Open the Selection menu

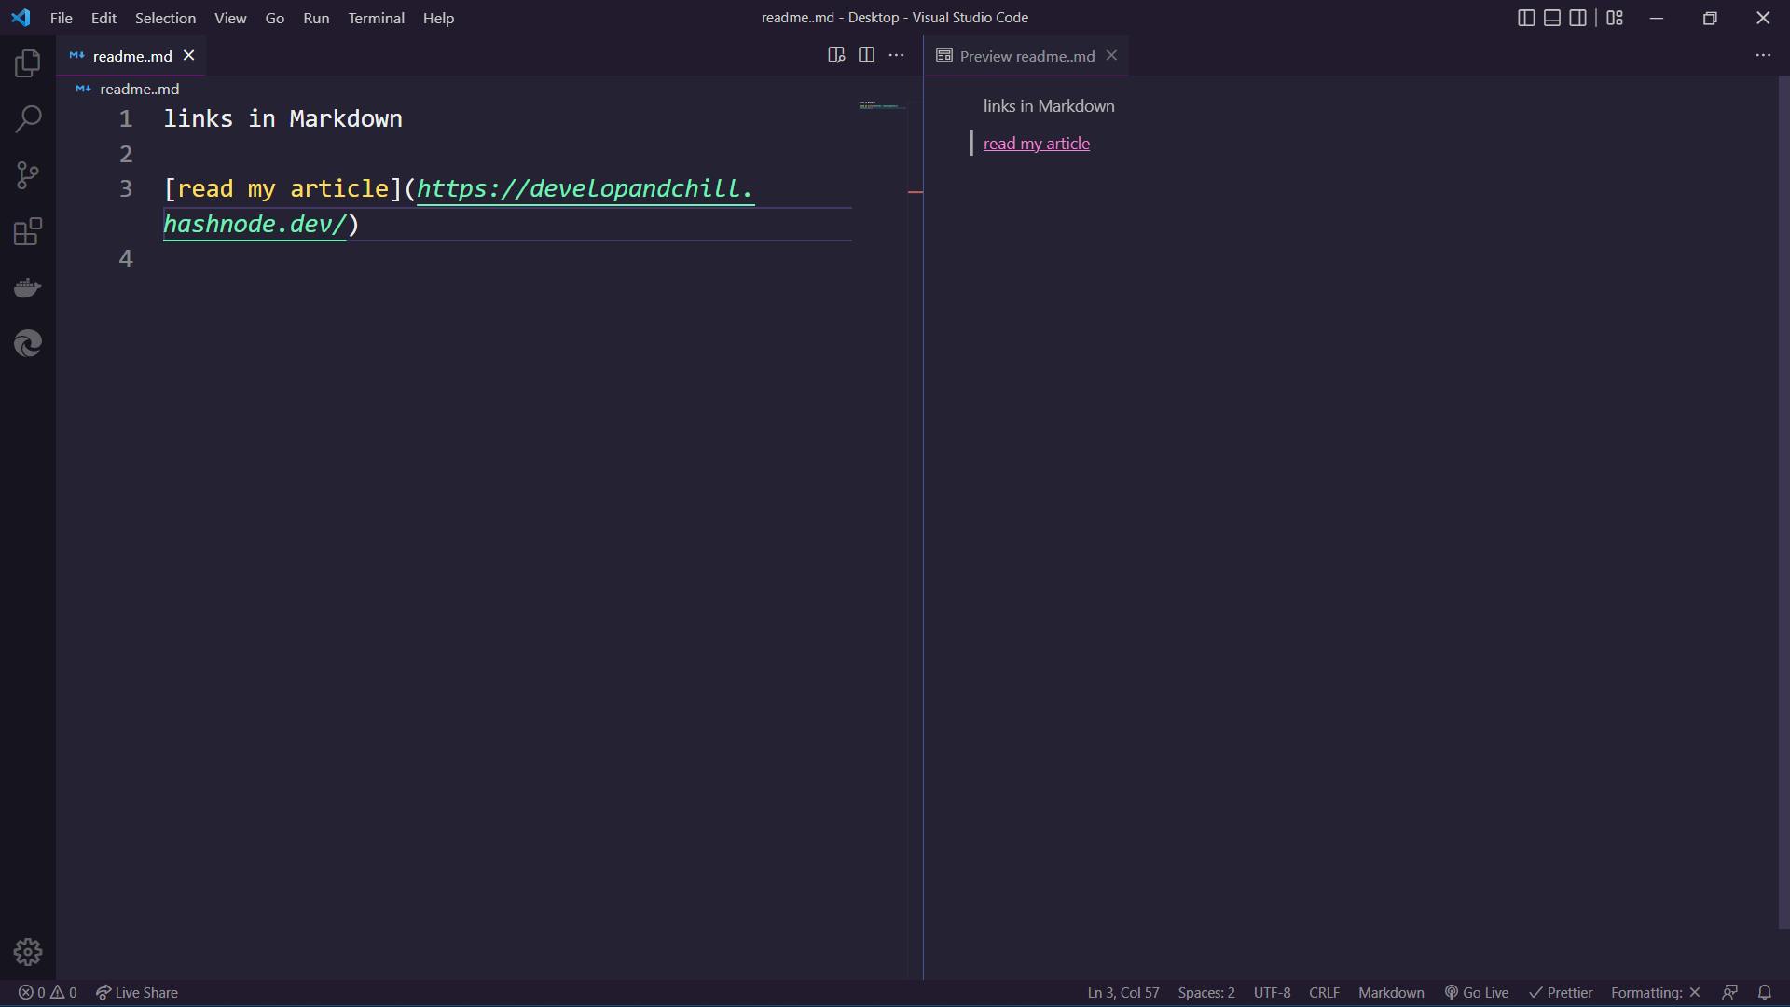click(x=165, y=18)
